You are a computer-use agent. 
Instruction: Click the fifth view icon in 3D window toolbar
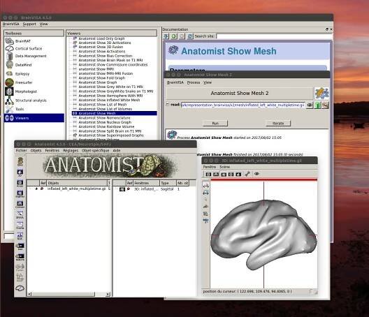coord(238,175)
